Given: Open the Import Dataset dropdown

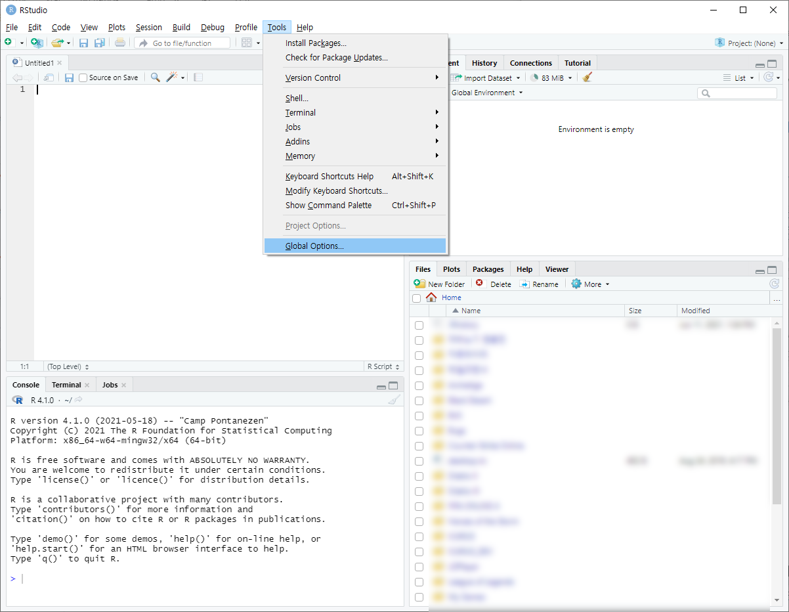Looking at the screenshot, I should 486,77.
